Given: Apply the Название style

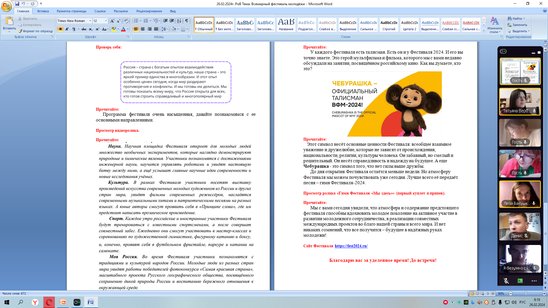Looking at the screenshot, I should pos(286,25).
